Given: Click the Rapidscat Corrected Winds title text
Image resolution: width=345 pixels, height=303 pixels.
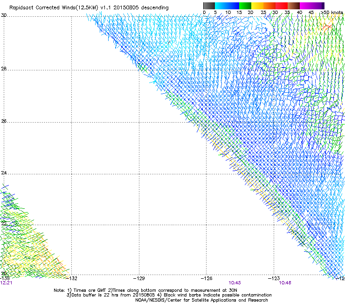Looking at the screenshot, I should pos(89,8).
